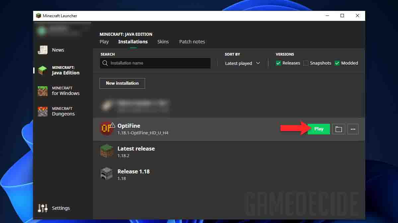Minimize the Minecraft Launcher window
The width and height of the screenshot is (398, 223).
pos(327,16)
